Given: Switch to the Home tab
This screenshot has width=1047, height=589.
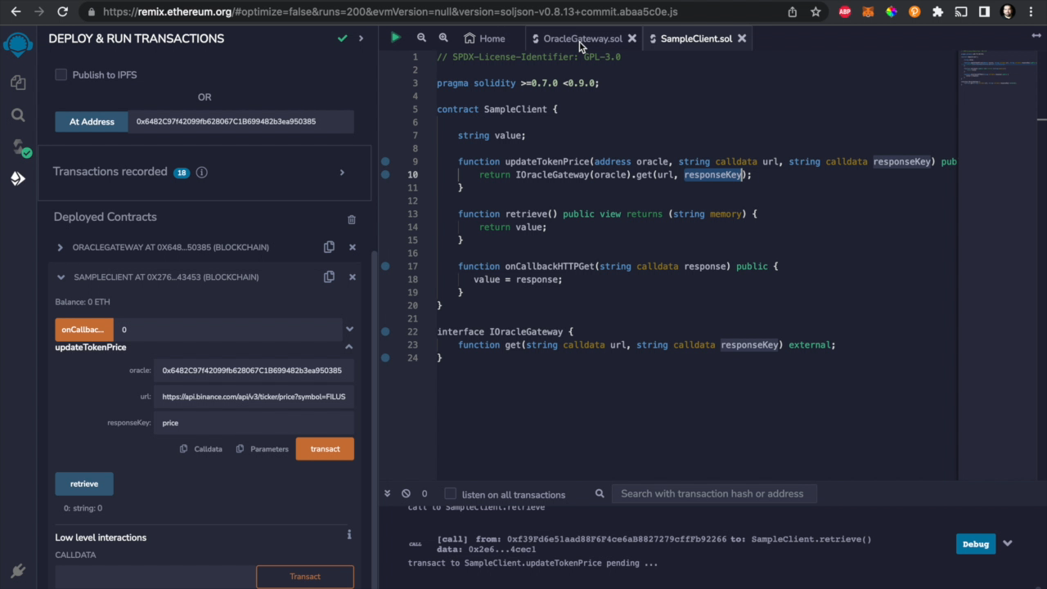Looking at the screenshot, I should coord(484,38).
